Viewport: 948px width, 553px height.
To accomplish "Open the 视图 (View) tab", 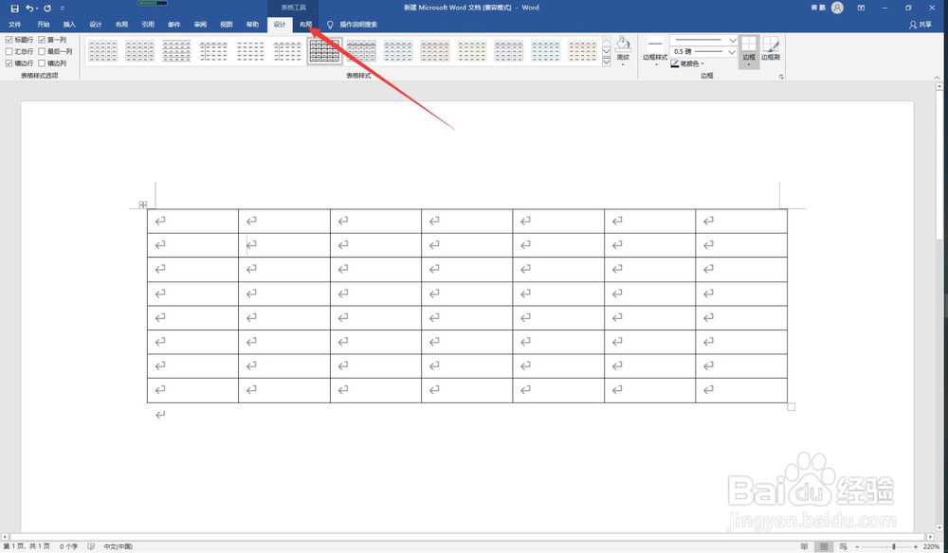I will pyautogui.click(x=227, y=25).
